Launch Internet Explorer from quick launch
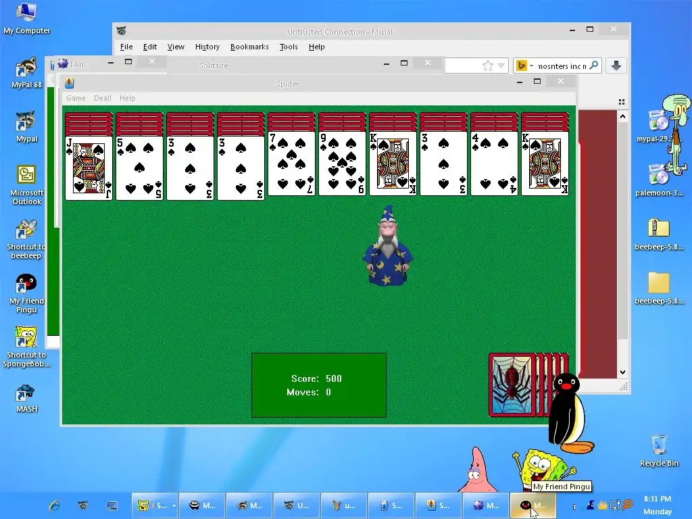Screen dimensions: 692x519 54,505
